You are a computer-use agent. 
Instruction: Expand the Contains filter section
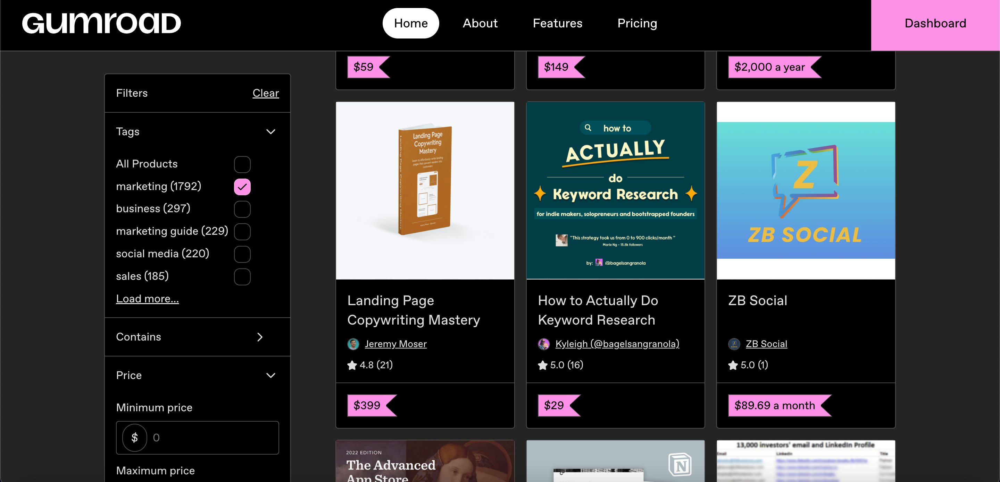tap(260, 337)
